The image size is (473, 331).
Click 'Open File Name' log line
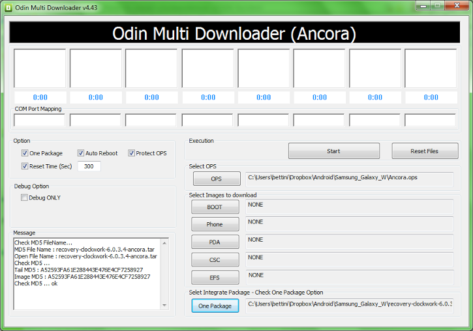pos(85,256)
